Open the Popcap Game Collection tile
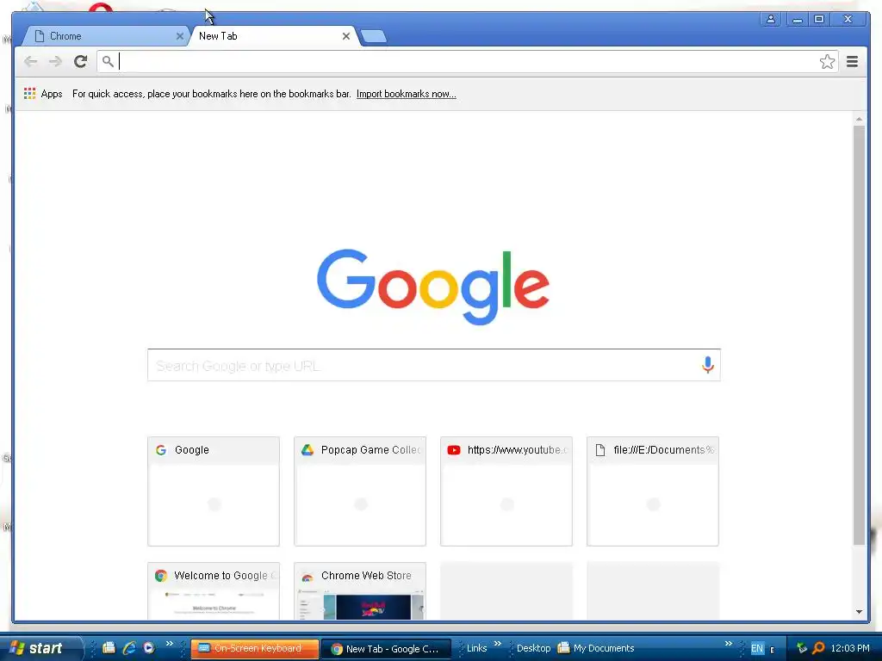The width and height of the screenshot is (882, 661). (x=360, y=491)
